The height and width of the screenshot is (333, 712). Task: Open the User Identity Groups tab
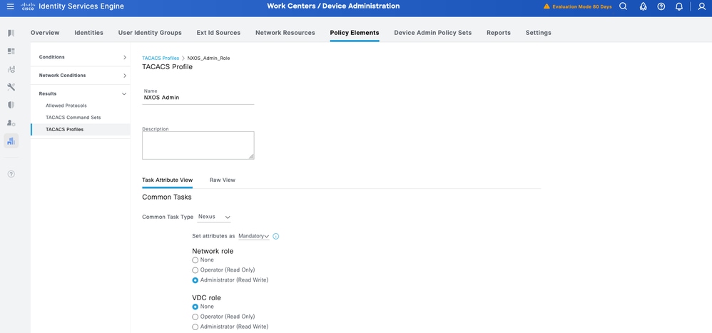(x=150, y=33)
